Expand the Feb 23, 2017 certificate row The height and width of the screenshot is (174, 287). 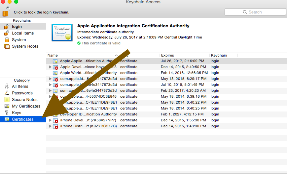pyautogui.click(x=50, y=90)
